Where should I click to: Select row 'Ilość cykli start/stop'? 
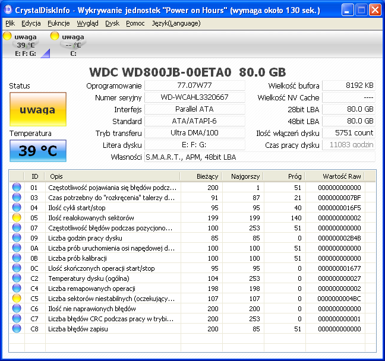click(x=192, y=208)
